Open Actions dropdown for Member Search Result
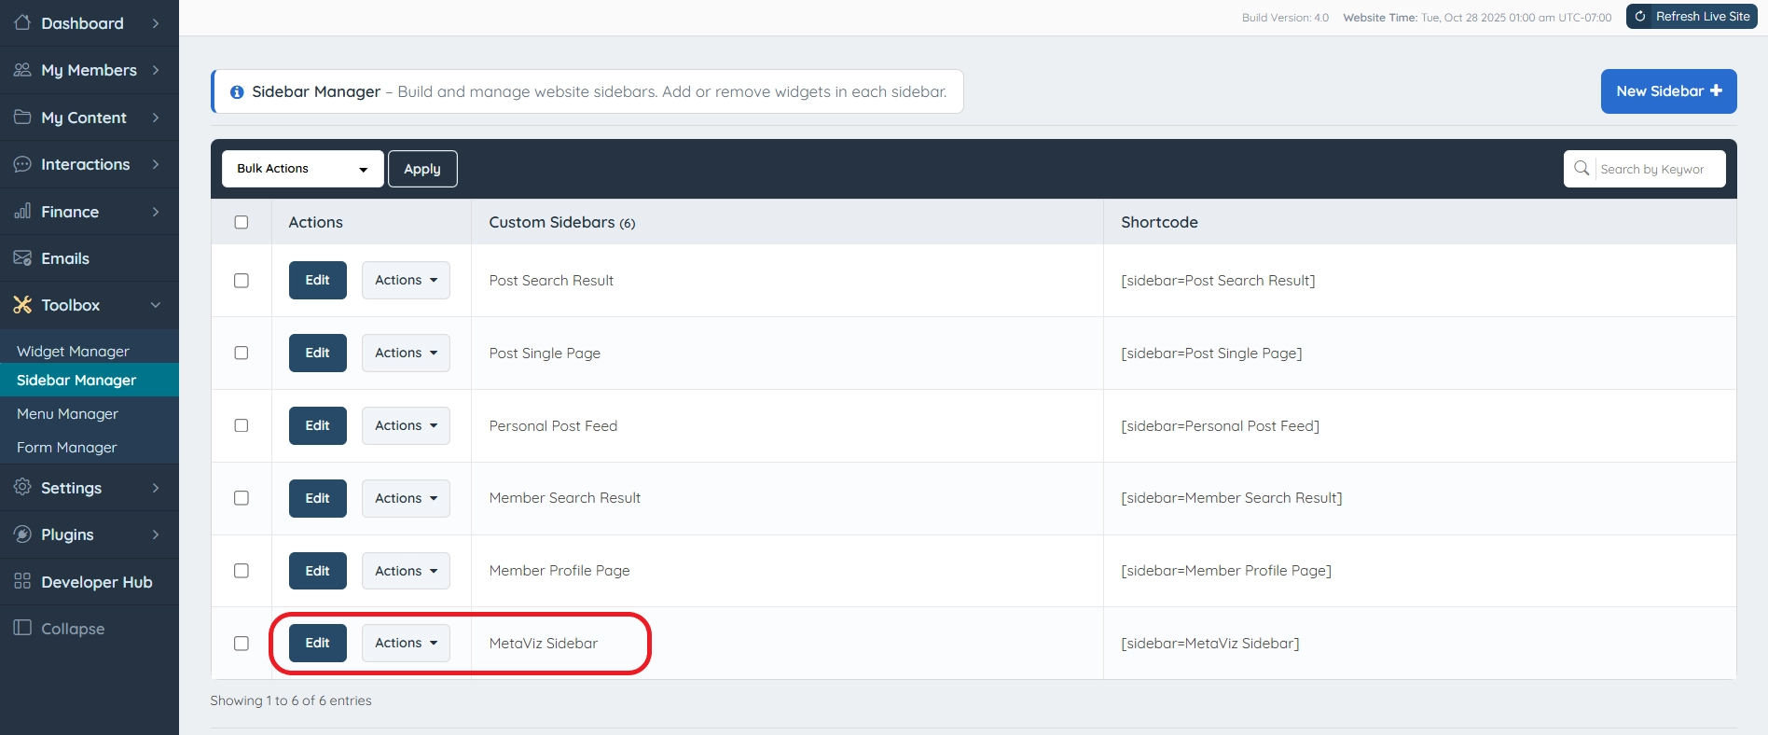Screen dimensions: 1768x735 [406, 498]
